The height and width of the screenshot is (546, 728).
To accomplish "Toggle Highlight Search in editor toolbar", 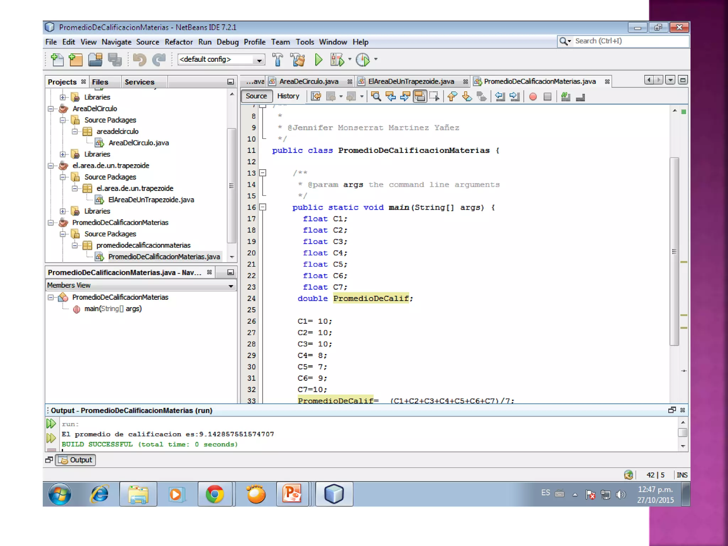I will pyautogui.click(x=420, y=96).
